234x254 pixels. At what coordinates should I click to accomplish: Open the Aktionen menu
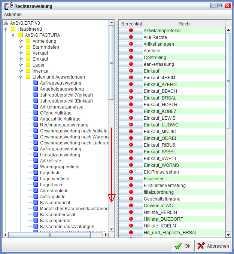point(13,15)
